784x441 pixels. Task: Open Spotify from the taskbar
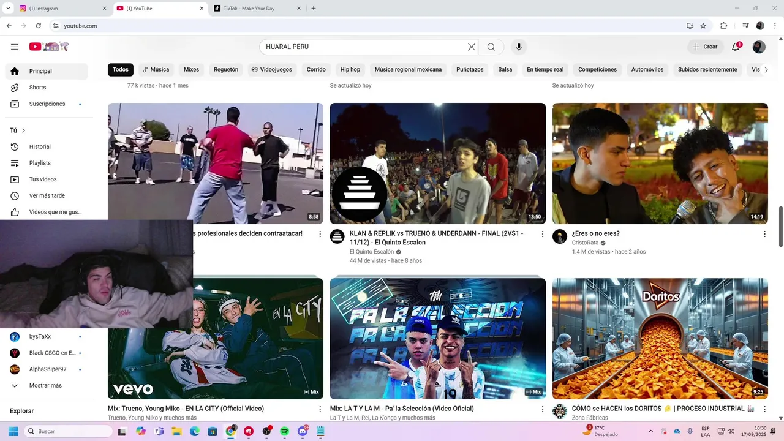pos(284,431)
